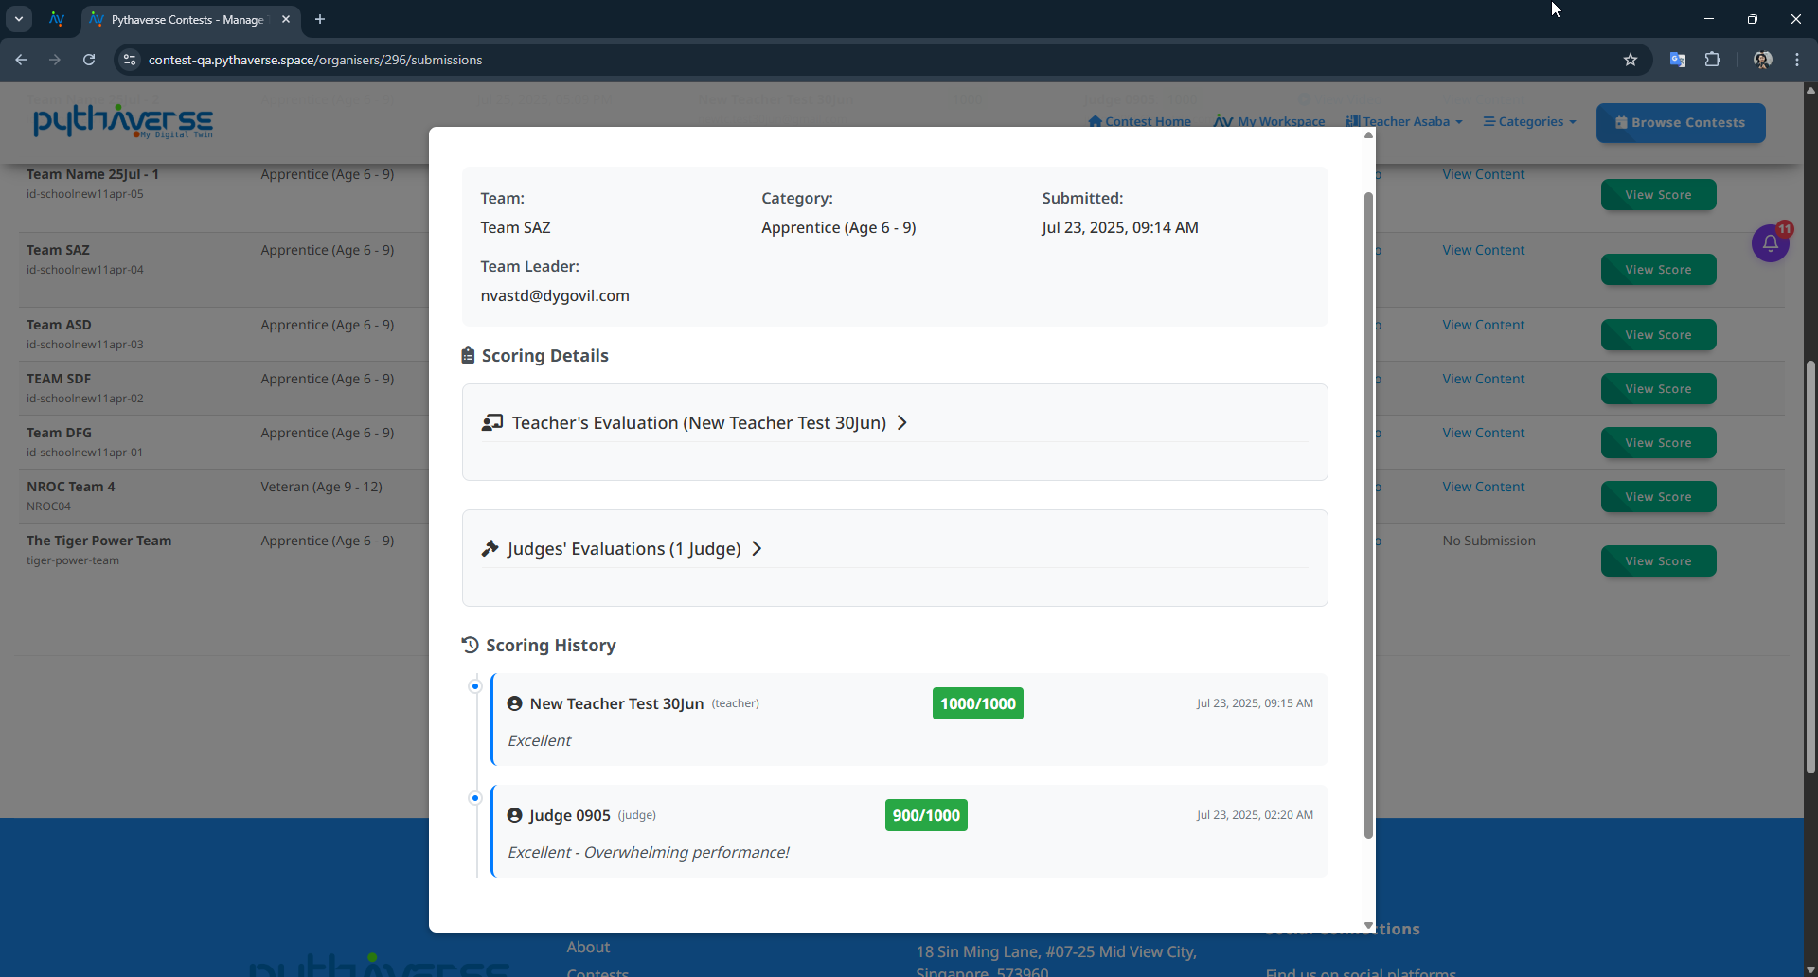View Score for The Tiger Power Team

tap(1658, 561)
